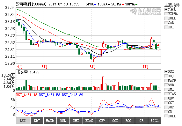182x126 pixels.
Task: Switch to the DMI bottom tab
Action: pos(76,121)
